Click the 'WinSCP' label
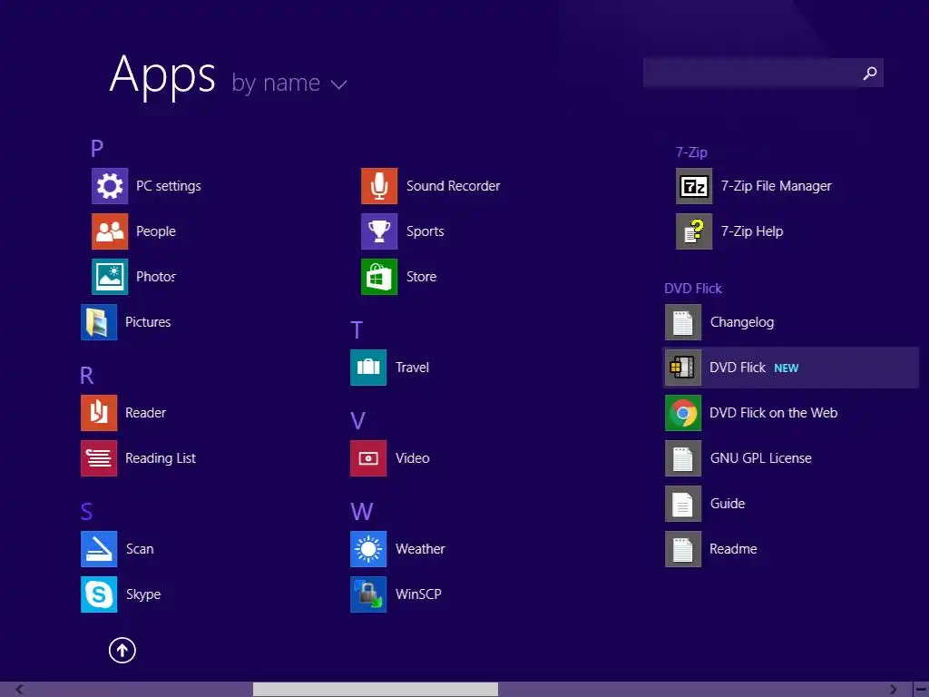Screen dimensions: 929x697 (418, 594)
